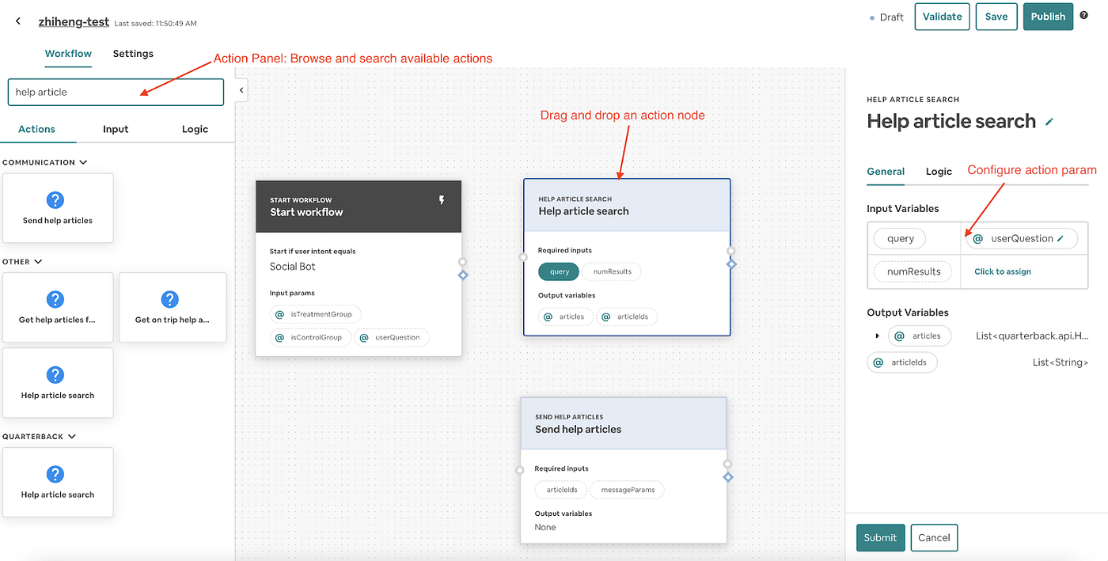Image resolution: width=1108 pixels, height=561 pixels.
Task: Select query chip in Help article search node
Action: (559, 271)
